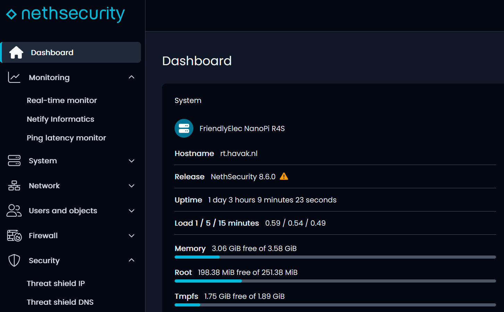This screenshot has height=312, width=504.
Task: Expand the Users and objects chevron
Action: (132, 211)
